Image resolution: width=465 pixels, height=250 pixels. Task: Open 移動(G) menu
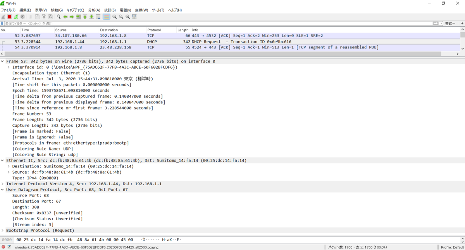tap(57, 10)
